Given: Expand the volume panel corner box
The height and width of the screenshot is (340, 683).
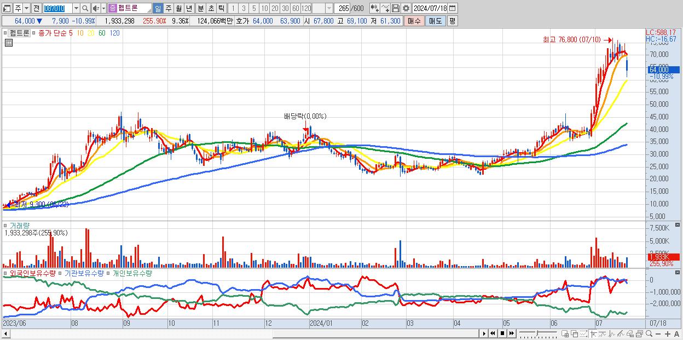Looking at the screenshot, I should [x=679, y=224].
